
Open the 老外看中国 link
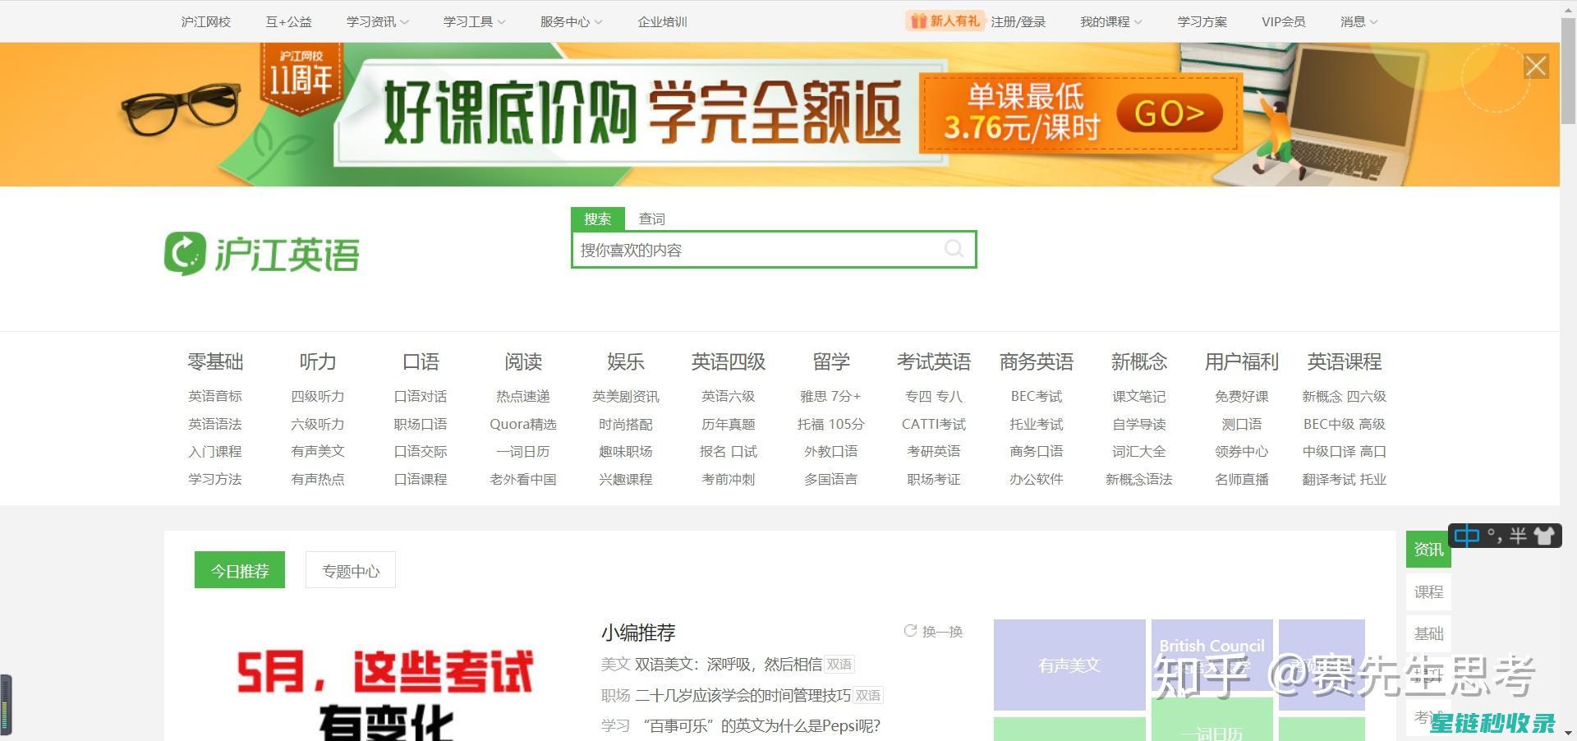[x=523, y=479]
